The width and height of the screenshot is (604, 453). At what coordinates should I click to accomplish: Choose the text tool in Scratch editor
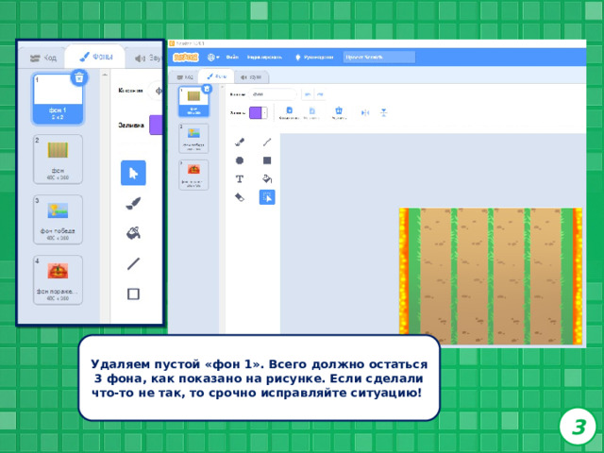(239, 178)
